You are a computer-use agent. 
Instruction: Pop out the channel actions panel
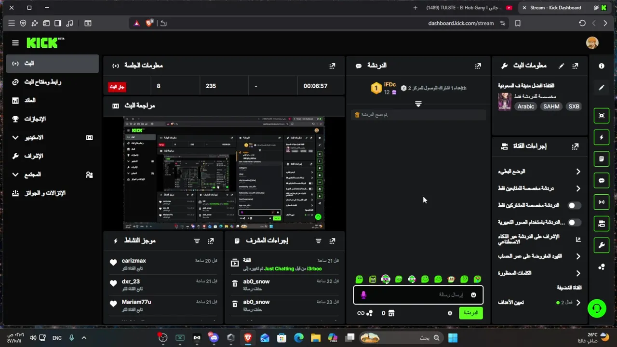point(575,146)
